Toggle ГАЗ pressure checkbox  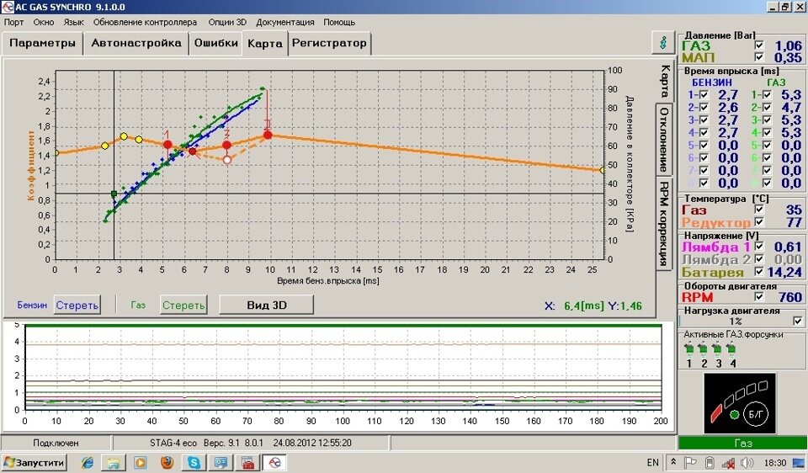(x=759, y=45)
